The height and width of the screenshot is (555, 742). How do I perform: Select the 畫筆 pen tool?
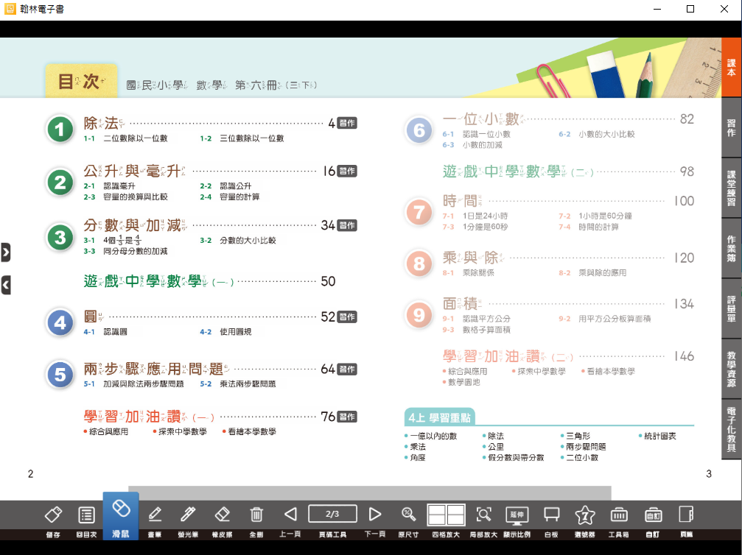155,515
